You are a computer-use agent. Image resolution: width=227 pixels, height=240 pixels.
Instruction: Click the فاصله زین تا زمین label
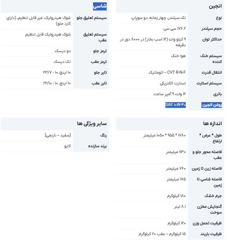(x=207, y=168)
